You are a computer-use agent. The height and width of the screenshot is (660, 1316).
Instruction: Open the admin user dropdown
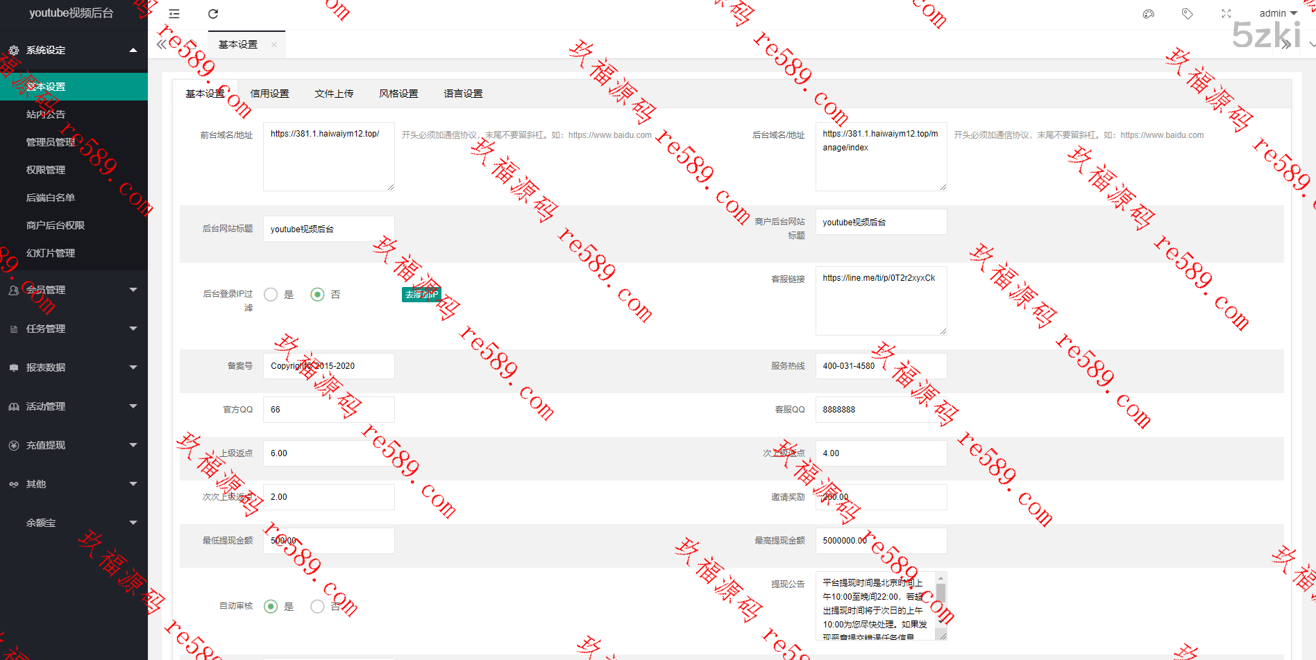[1278, 14]
